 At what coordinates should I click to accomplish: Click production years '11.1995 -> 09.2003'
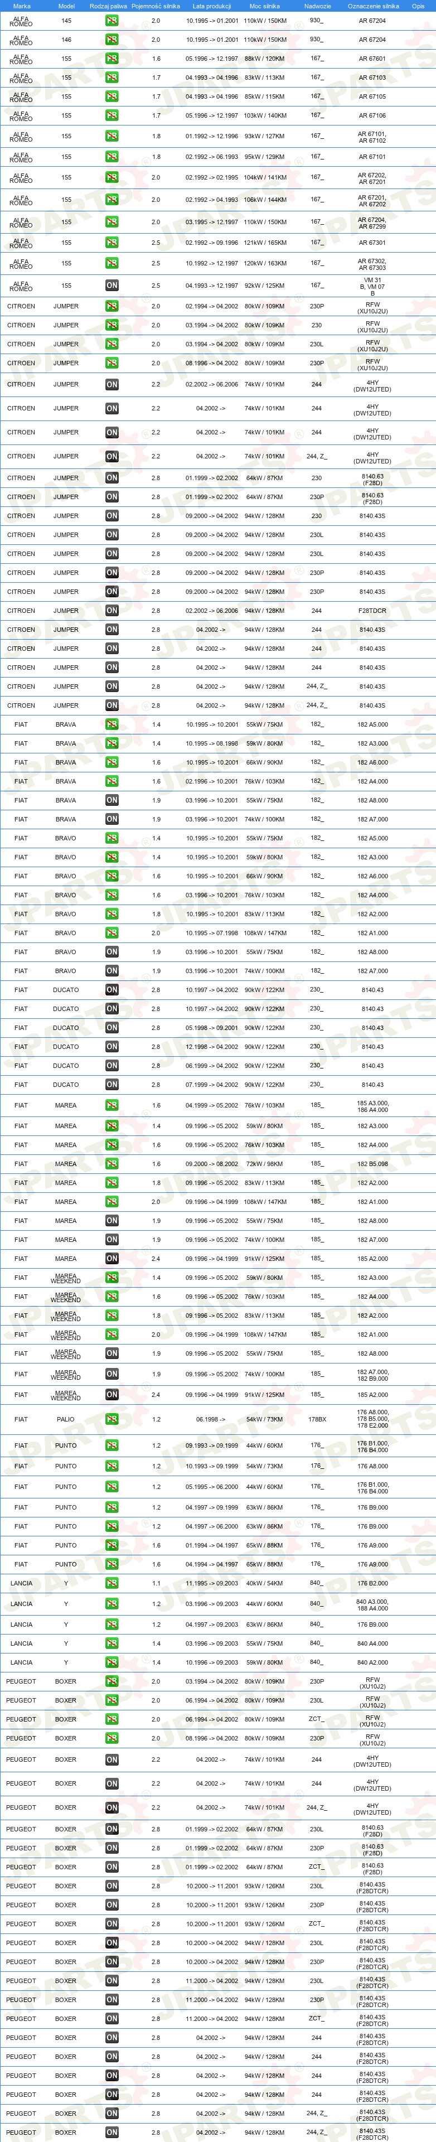(x=212, y=1583)
